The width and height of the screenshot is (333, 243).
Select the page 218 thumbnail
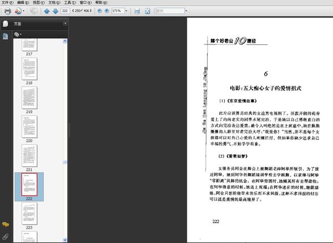coord(29,69)
